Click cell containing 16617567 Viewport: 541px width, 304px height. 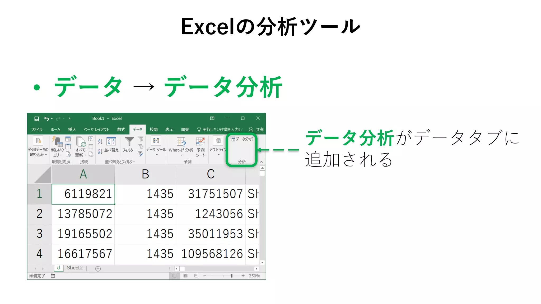point(83,254)
